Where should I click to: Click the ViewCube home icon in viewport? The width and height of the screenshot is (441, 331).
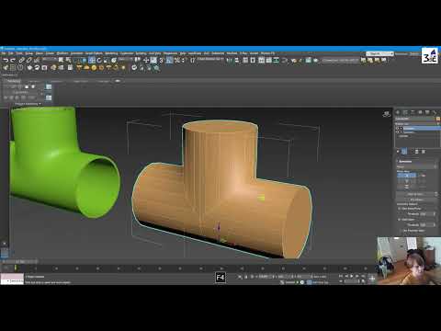tap(387, 114)
